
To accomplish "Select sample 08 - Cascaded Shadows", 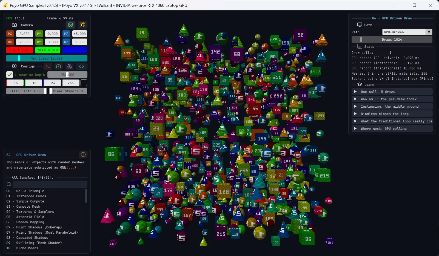I will pos(27,238).
